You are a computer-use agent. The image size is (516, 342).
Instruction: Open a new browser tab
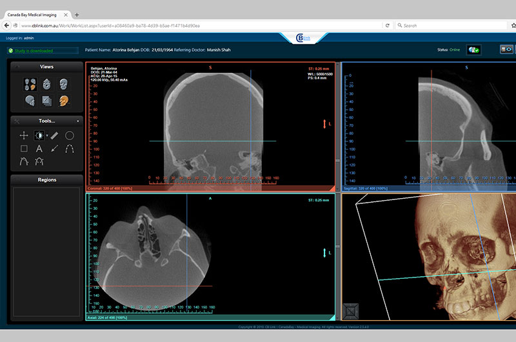click(x=77, y=15)
